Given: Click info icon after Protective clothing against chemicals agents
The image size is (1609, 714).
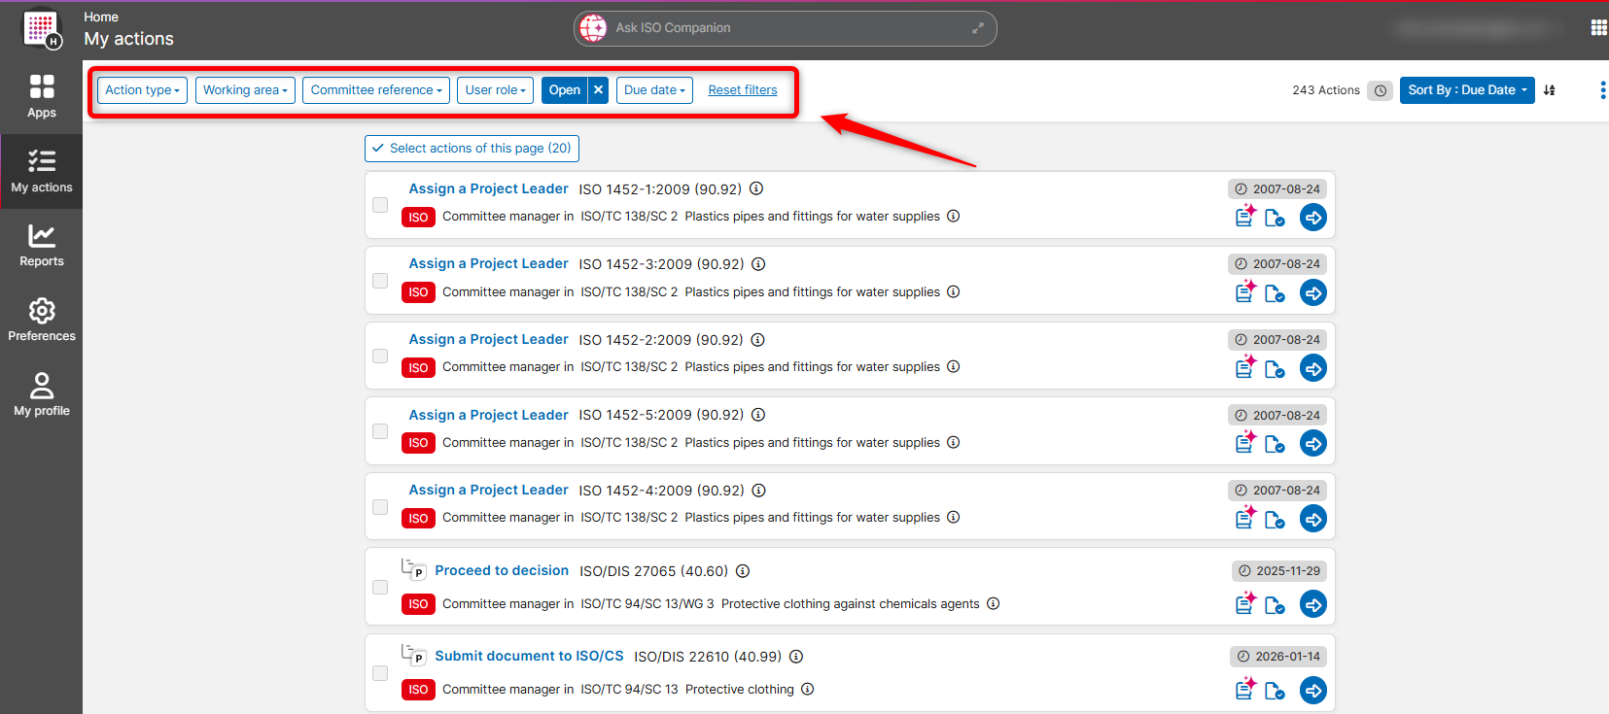Looking at the screenshot, I should coord(994,603).
